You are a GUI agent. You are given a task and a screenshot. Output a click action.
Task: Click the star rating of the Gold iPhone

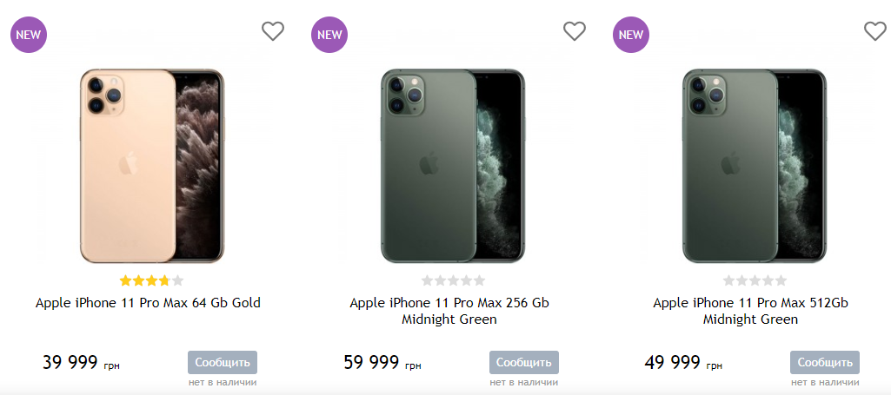coord(151,280)
